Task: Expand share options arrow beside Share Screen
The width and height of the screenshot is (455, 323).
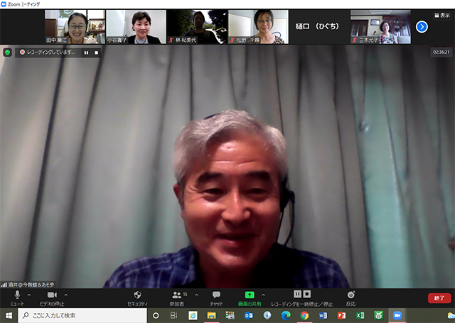Action: click(x=263, y=294)
